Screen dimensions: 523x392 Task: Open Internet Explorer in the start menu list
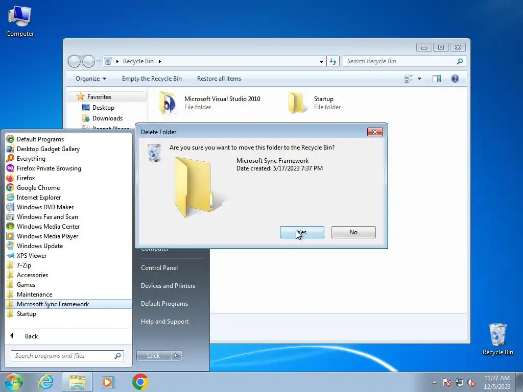point(68,198)
